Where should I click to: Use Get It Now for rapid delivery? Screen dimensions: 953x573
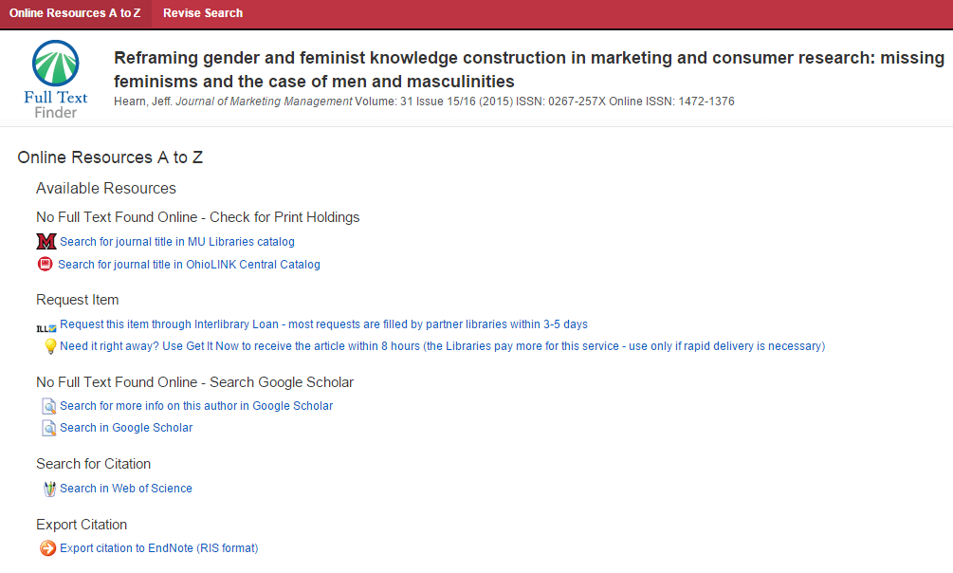tap(443, 346)
